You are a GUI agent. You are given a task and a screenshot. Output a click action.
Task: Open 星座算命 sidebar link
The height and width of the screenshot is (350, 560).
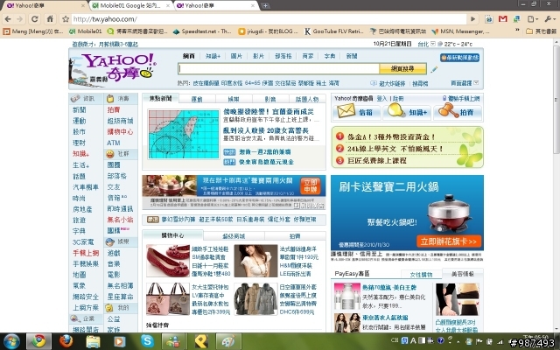click(121, 297)
